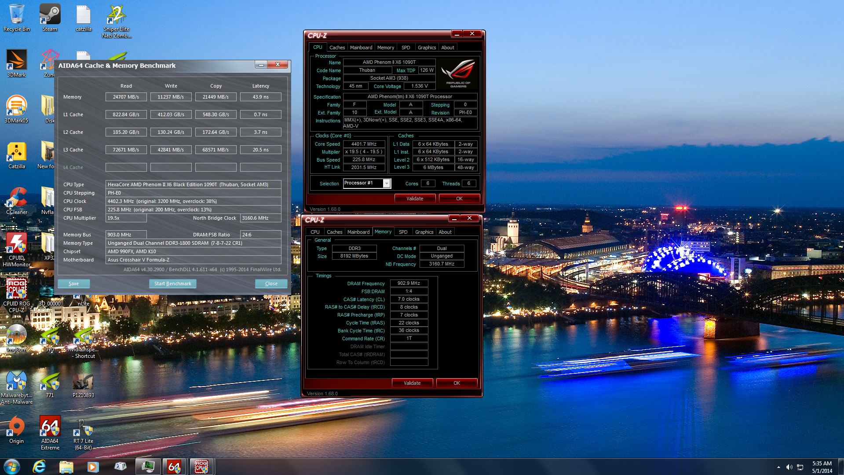Open the Processor #1 selection dropdown
Image resolution: width=844 pixels, height=475 pixels.
(x=367, y=183)
